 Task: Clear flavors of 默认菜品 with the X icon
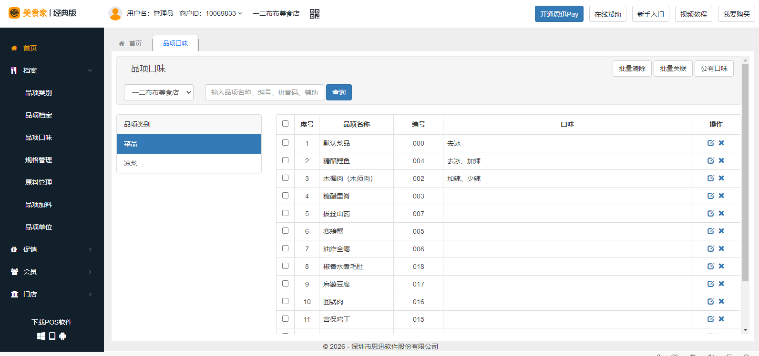[x=721, y=143]
